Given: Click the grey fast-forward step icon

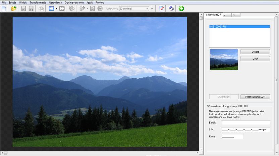Looking at the screenshot, I should (x=62, y=8).
